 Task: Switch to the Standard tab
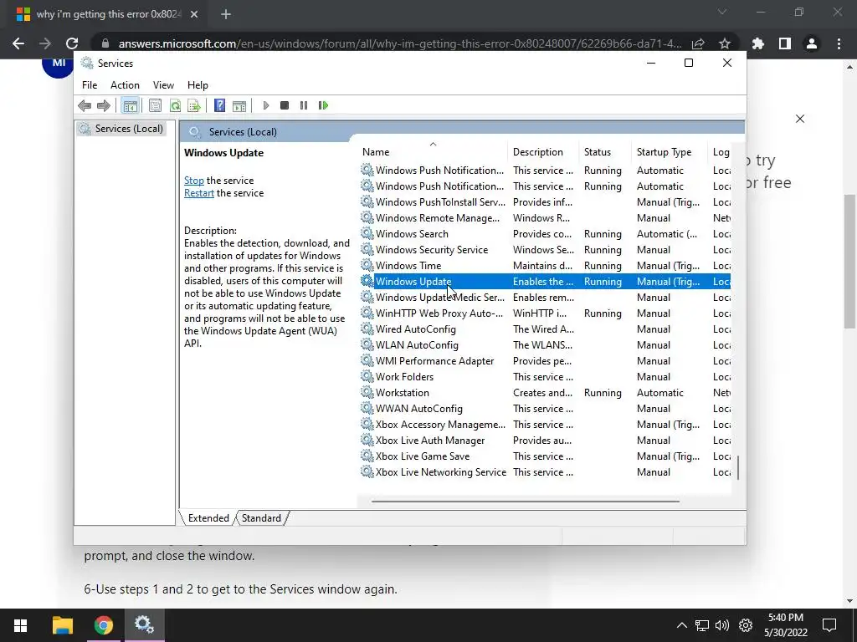pyautogui.click(x=261, y=518)
